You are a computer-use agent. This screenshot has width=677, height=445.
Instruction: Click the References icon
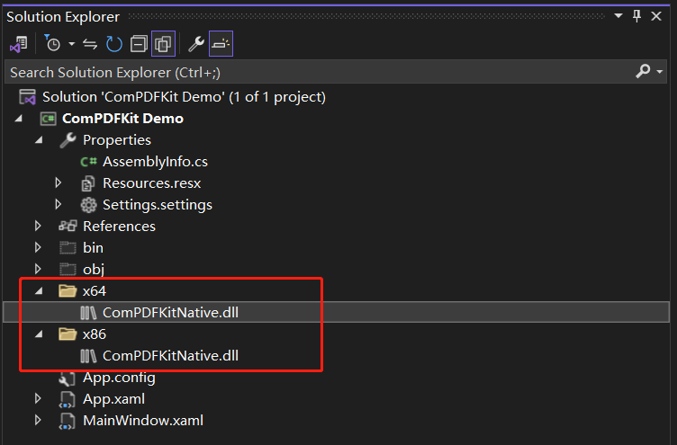[x=68, y=226]
